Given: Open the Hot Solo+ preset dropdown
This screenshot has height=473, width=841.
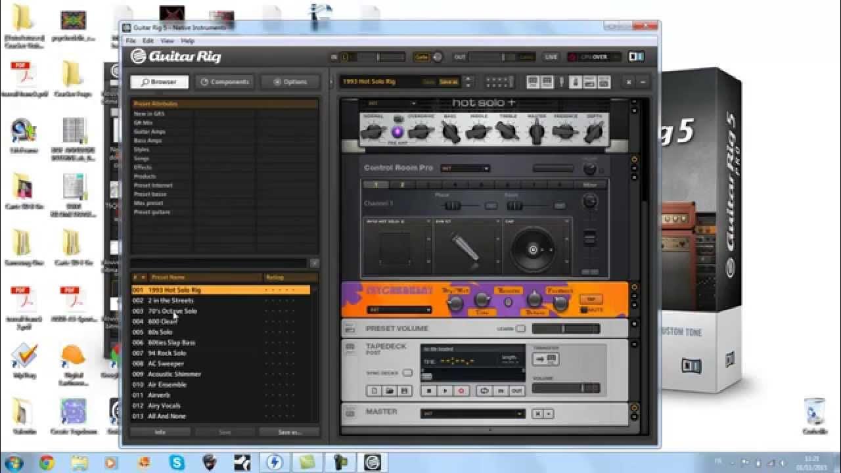Looking at the screenshot, I should click(x=392, y=103).
